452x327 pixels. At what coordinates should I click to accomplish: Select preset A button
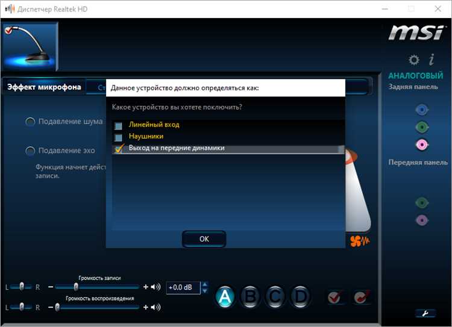pos(225,296)
